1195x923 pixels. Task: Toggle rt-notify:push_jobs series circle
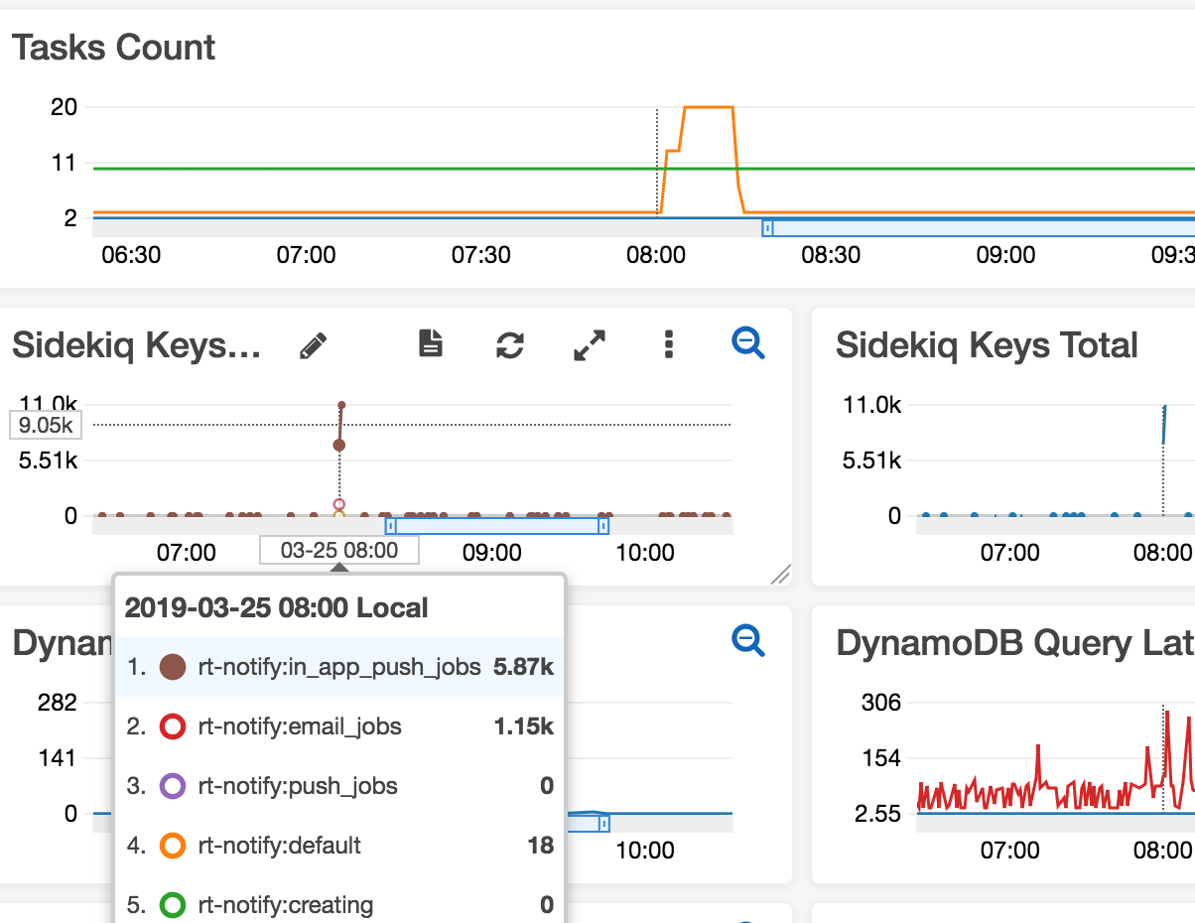[173, 786]
